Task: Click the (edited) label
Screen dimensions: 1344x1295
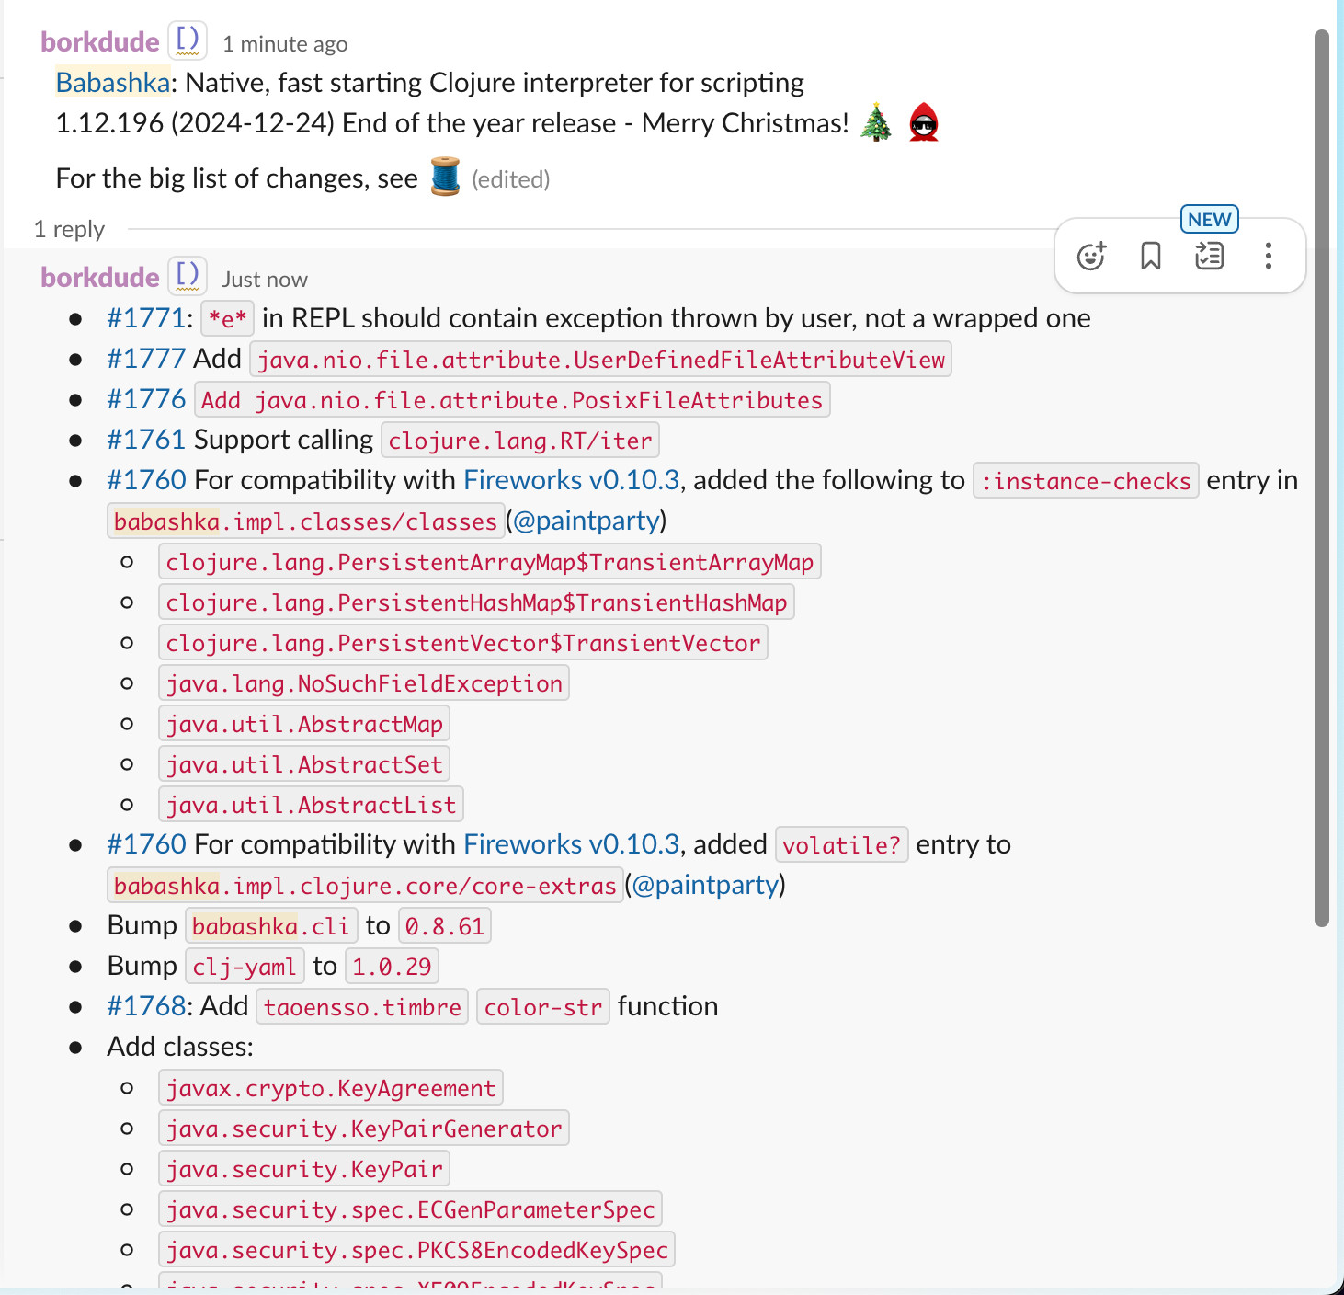Action: coord(511,179)
